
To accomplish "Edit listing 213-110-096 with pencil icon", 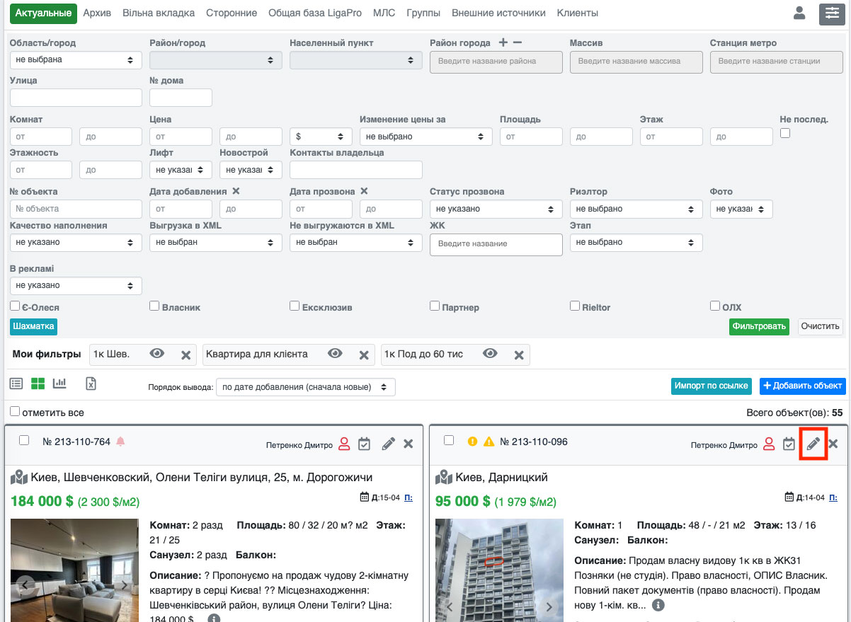I will click(x=813, y=444).
